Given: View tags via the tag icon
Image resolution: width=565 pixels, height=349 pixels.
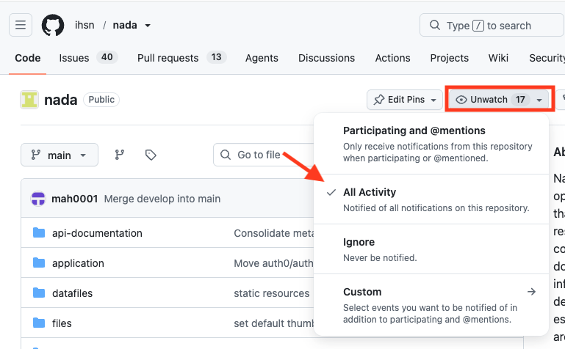Looking at the screenshot, I should 151,155.
